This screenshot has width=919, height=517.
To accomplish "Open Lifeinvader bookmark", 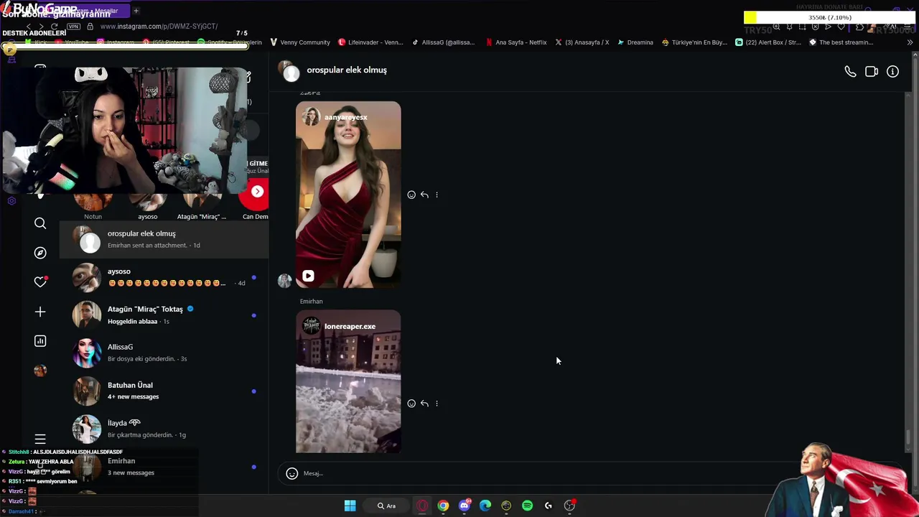I will 370,42.
